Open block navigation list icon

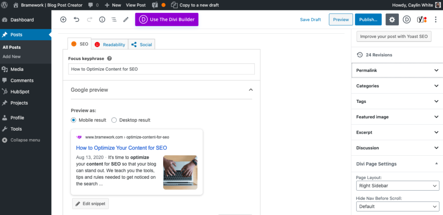tap(114, 19)
